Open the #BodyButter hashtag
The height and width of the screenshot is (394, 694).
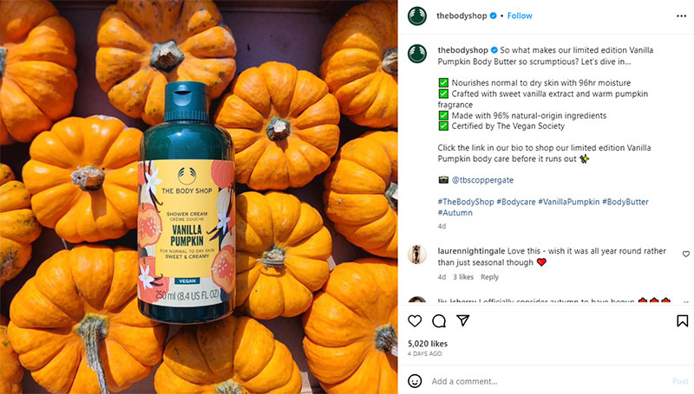coord(625,202)
